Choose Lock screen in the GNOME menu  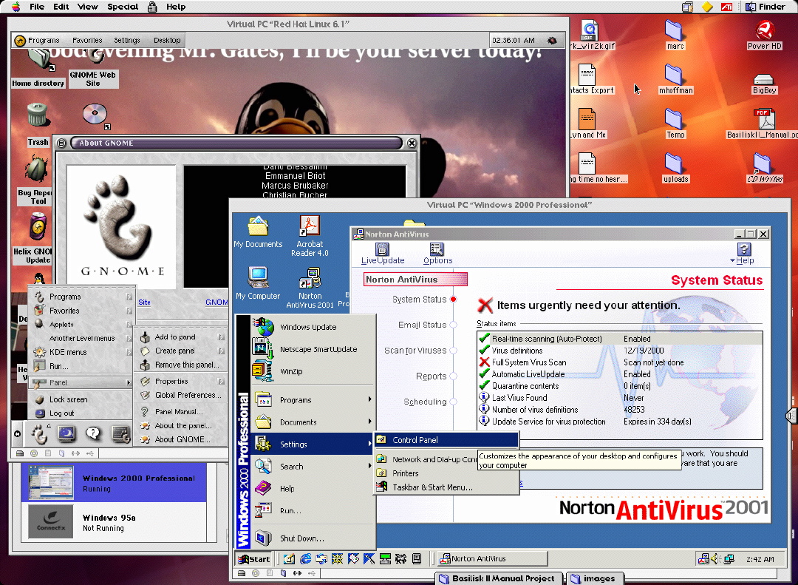tap(83, 399)
